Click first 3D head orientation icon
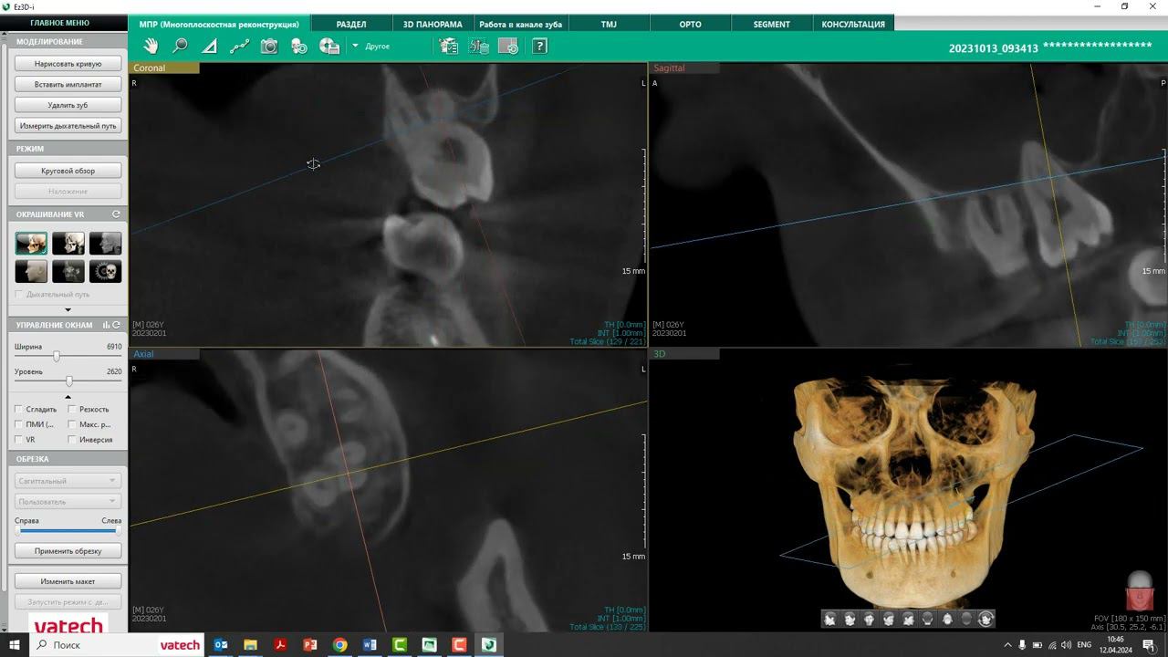This screenshot has width=1168, height=657. [x=830, y=619]
